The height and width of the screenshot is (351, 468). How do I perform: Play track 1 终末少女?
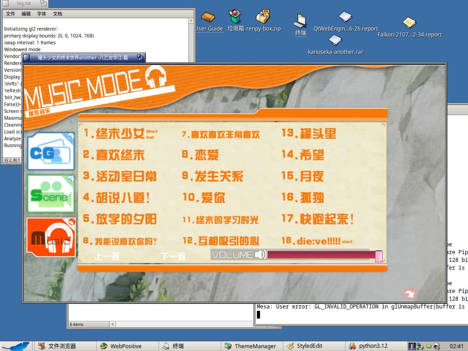coord(120,133)
